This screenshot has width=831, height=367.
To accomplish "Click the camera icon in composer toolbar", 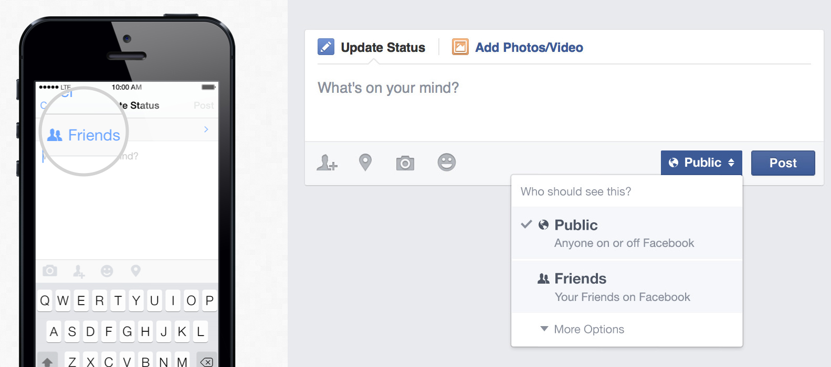I will tap(405, 163).
